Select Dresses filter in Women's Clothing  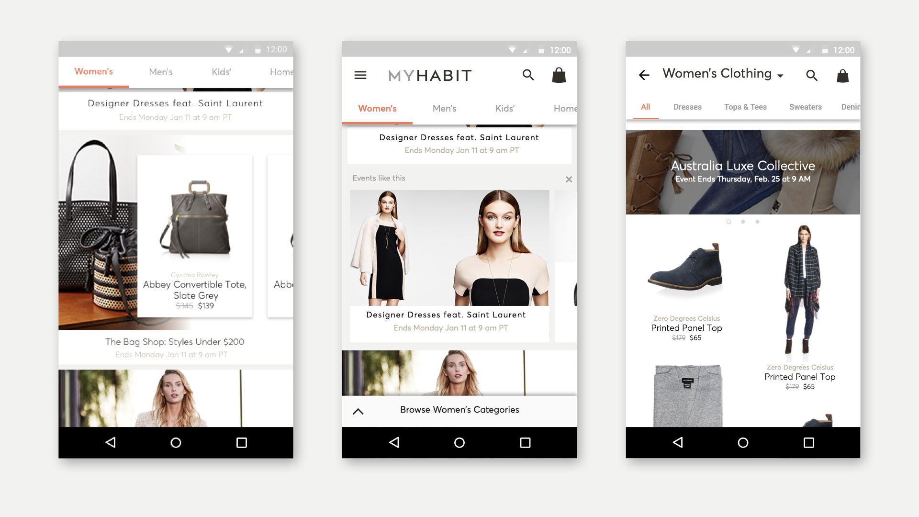pyautogui.click(x=687, y=107)
